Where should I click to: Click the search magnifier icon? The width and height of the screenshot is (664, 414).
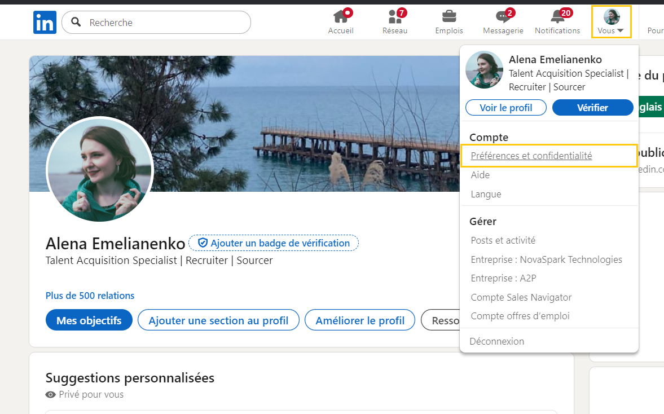tap(76, 23)
